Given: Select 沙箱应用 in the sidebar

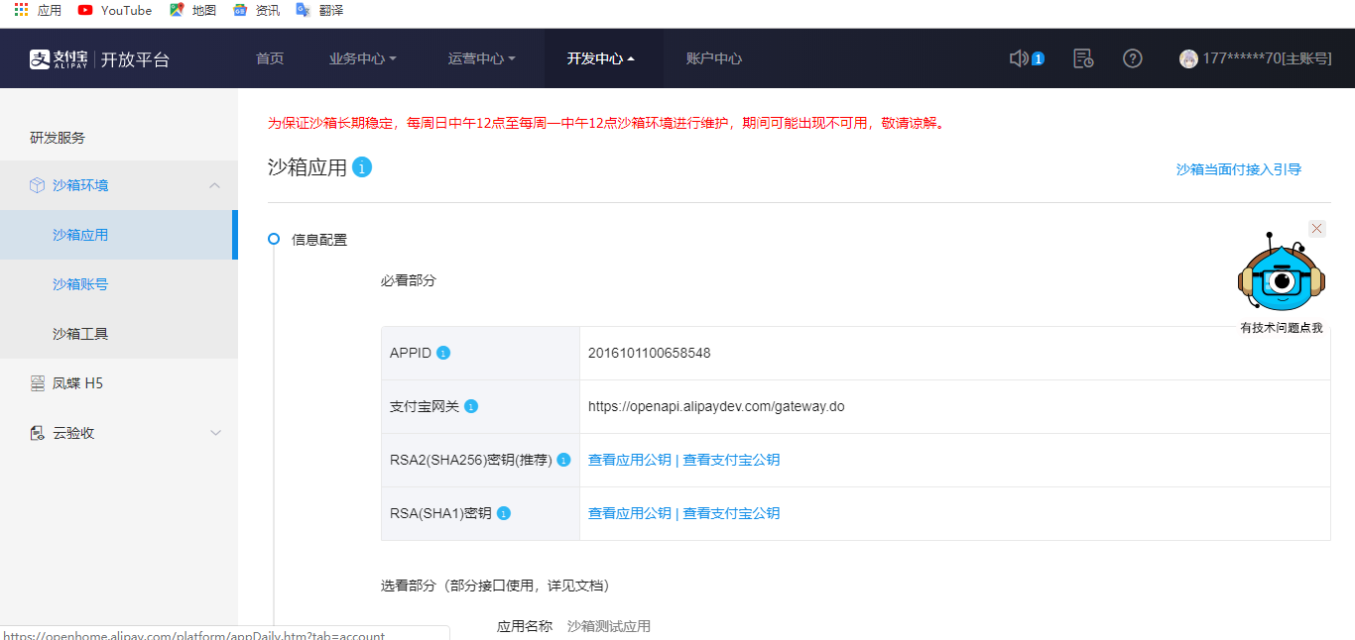Looking at the screenshot, I should tap(119, 235).
